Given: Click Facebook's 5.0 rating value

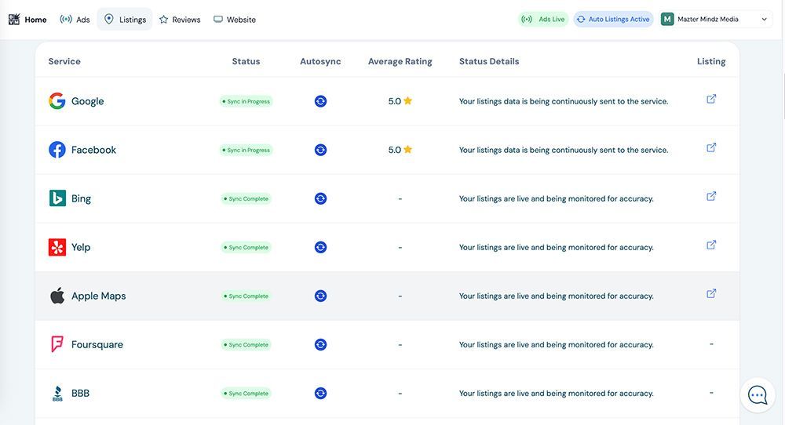Looking at the screenshot, I should click(x=395, y=150).
